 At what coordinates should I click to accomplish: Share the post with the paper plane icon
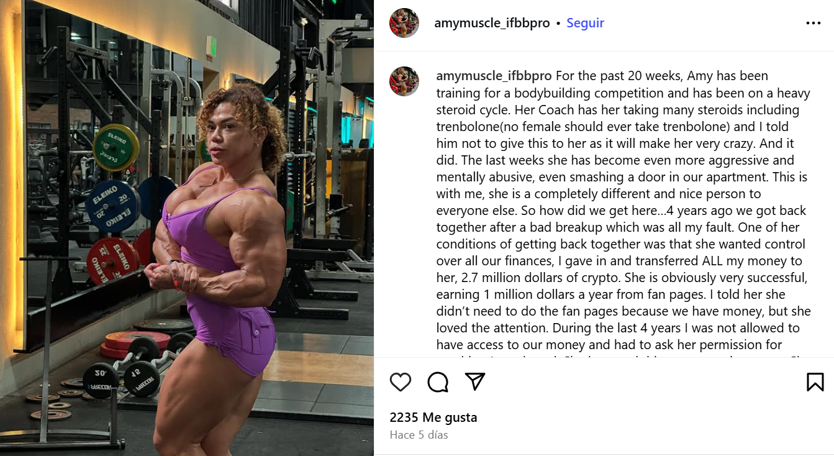(475, 381)
